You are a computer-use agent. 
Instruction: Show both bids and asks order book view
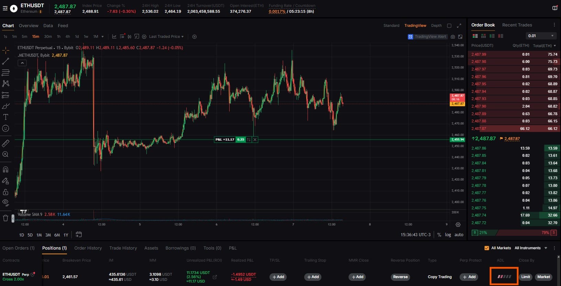click(x=475, y=36)
